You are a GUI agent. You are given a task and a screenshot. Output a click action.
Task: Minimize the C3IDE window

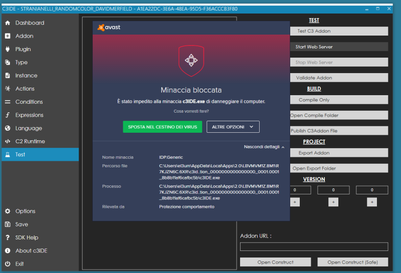point(367,9)
